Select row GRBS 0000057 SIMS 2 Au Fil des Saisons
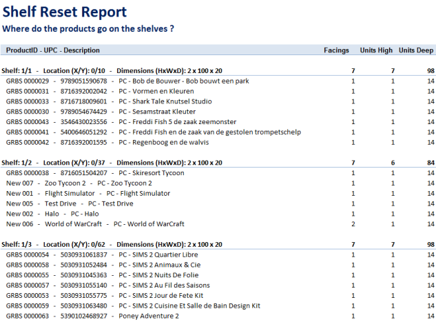Screen dimensions: 436x331 click(218, 285)
